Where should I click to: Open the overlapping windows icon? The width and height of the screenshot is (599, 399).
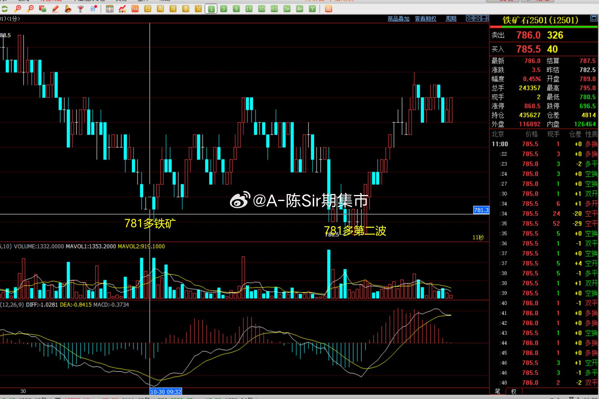43,9
